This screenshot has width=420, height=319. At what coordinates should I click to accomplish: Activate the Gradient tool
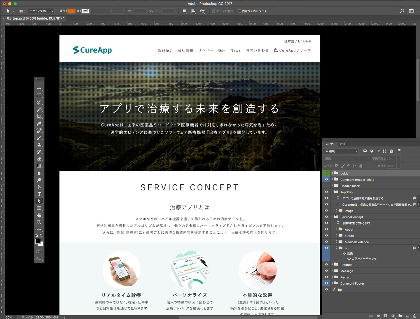[x=39, y=166]
